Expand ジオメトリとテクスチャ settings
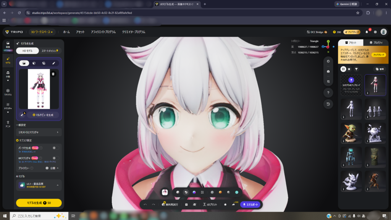Image resolution: width=391 pixels, height=220 pixels. pyautogui.click(x=39, y=132)
